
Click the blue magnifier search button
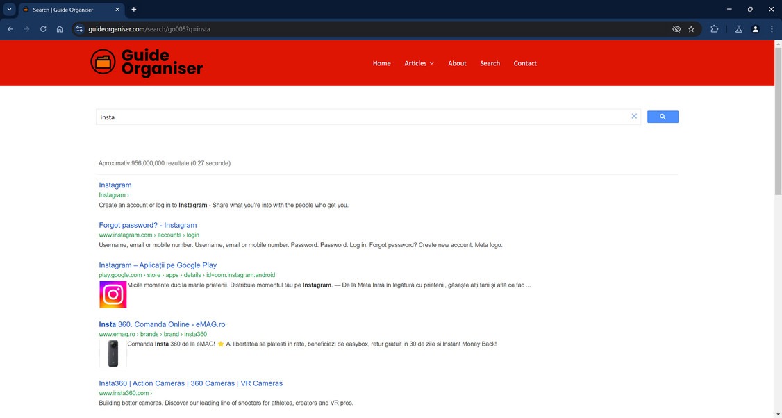[662, 116]
